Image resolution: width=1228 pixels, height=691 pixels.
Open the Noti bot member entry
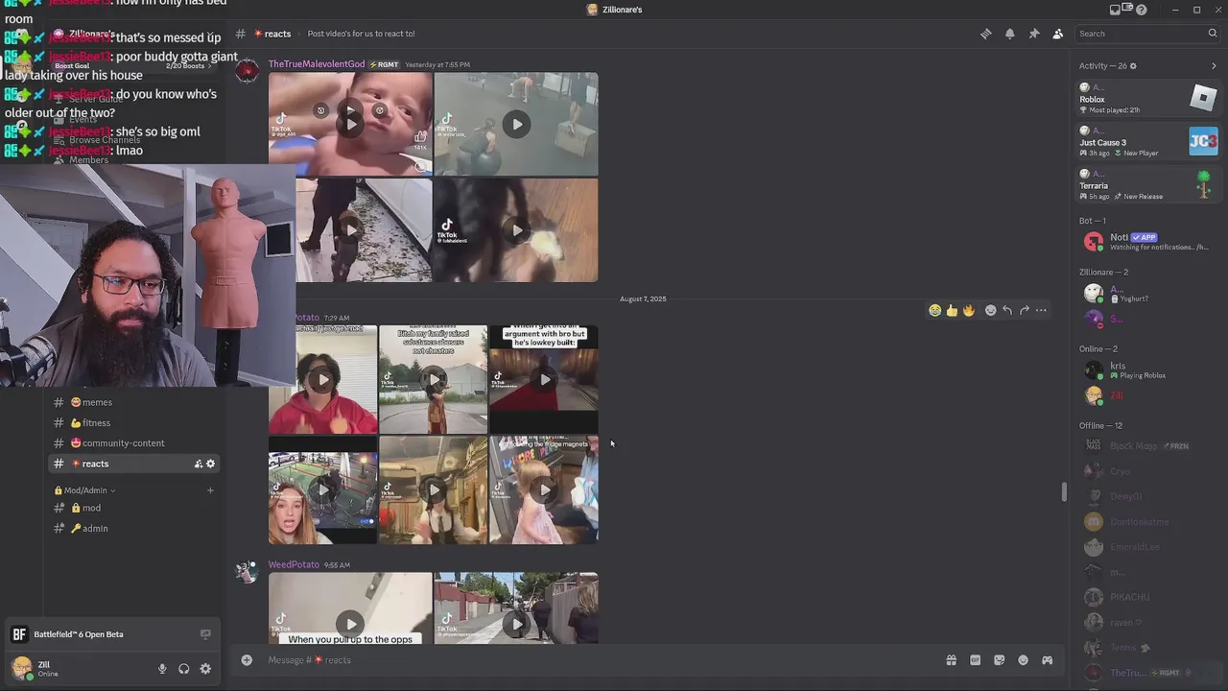1148,242
